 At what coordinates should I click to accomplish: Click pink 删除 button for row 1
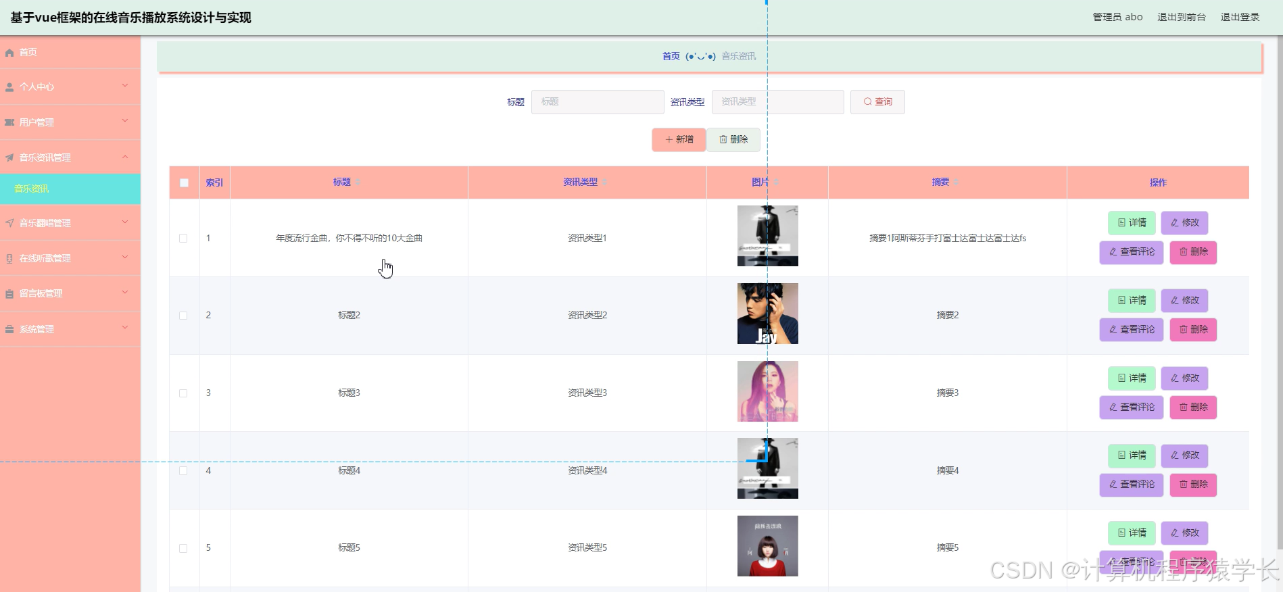tap(1193, 251)
